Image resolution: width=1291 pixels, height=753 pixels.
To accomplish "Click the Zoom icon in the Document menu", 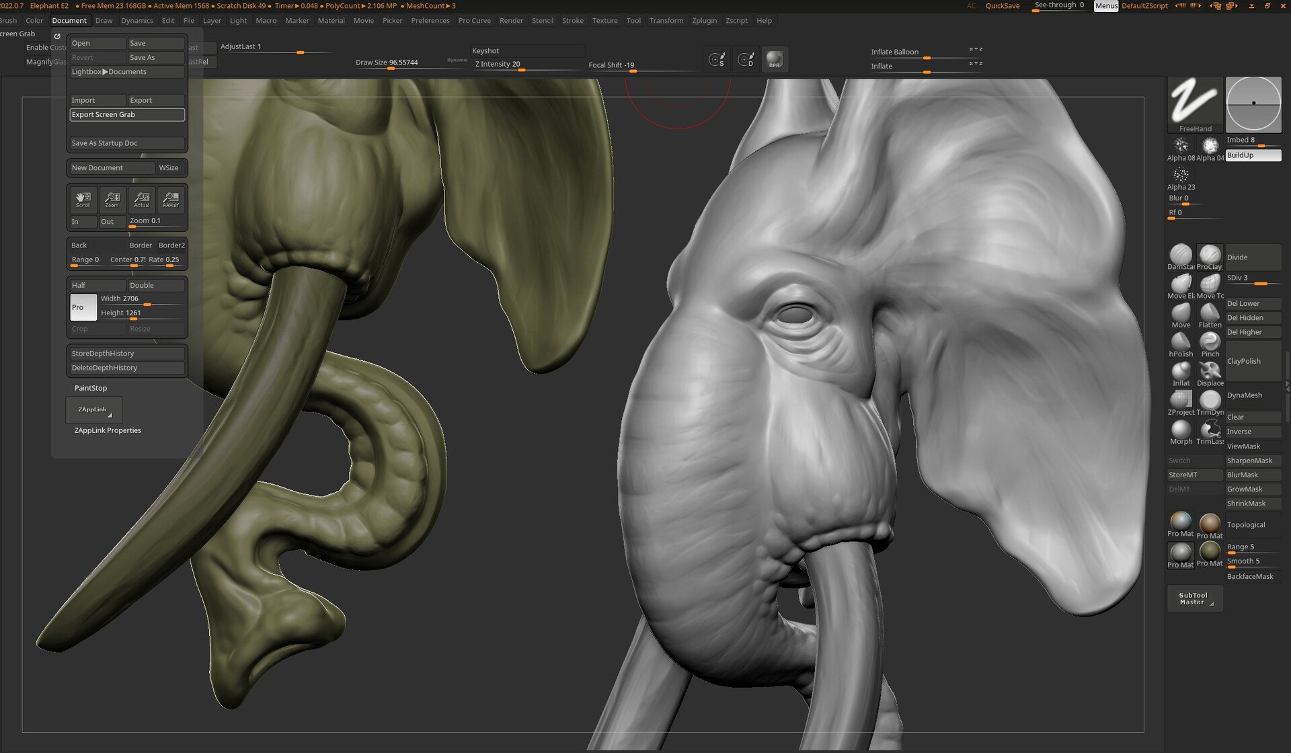I will (112, 200).
